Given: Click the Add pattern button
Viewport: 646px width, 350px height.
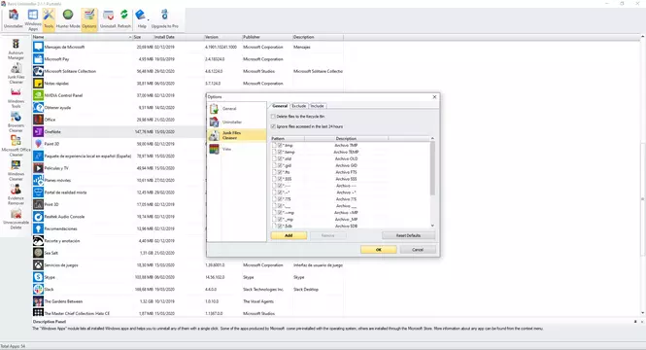Looking at the screenshot, I should click(x=289, y=235).
